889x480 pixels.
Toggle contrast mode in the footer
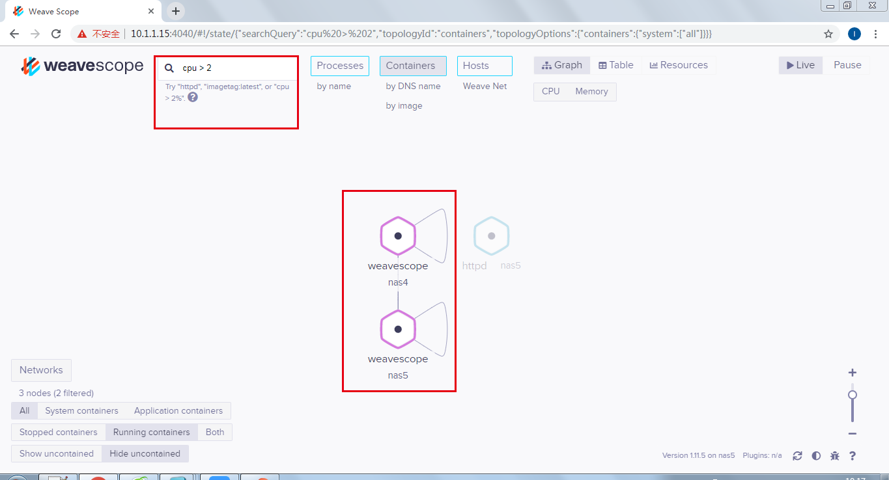816,456
